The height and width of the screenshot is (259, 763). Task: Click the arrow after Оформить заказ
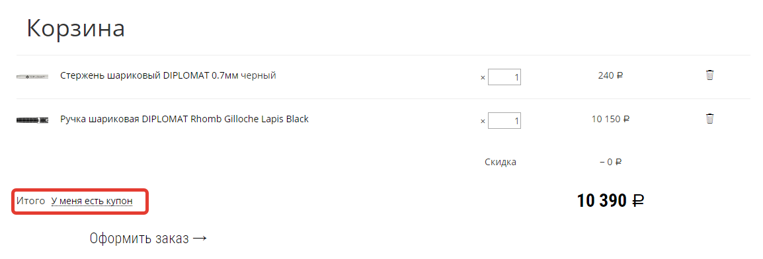(x=200, y=239)
